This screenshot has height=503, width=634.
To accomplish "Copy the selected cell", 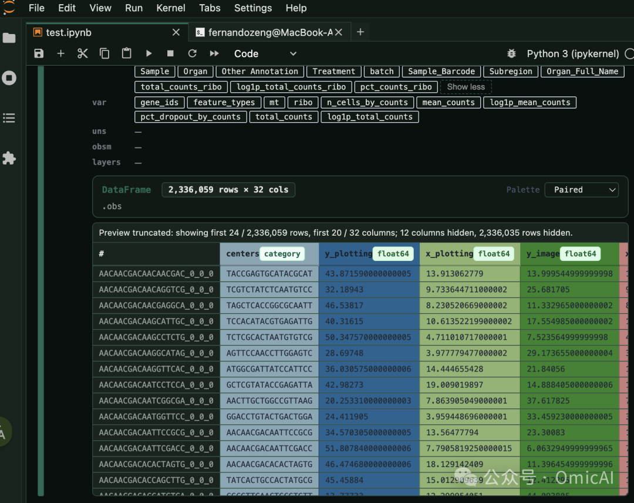I will point(104,53).
